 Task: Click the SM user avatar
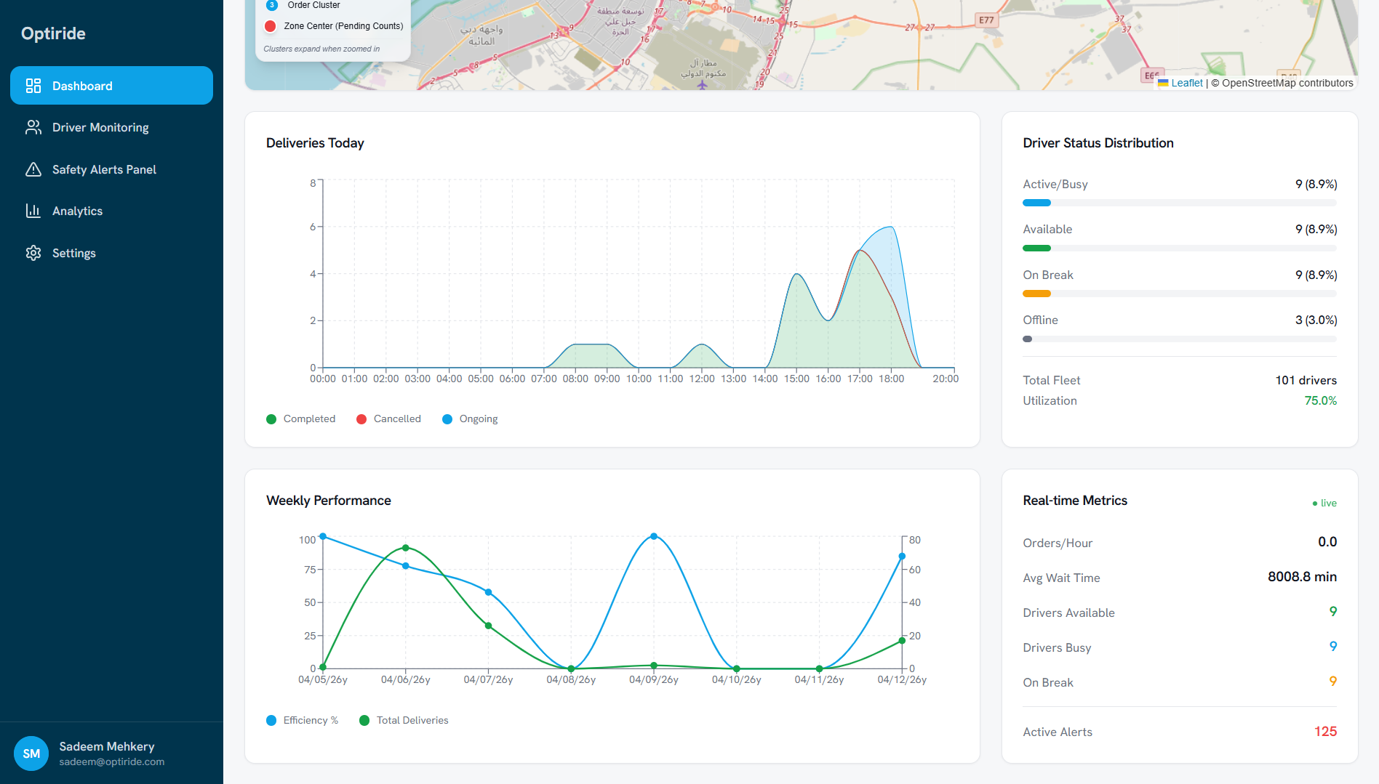click(31, 753)
